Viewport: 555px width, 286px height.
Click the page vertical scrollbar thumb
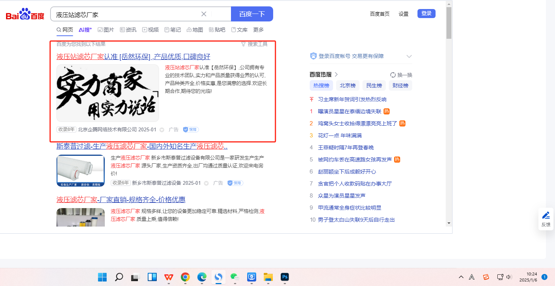point(448,23)
